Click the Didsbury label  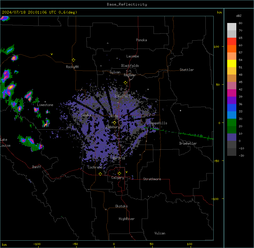click(113, 127)
